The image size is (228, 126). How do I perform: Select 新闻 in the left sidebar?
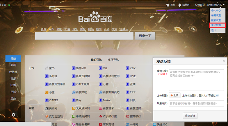pos(13,65)
